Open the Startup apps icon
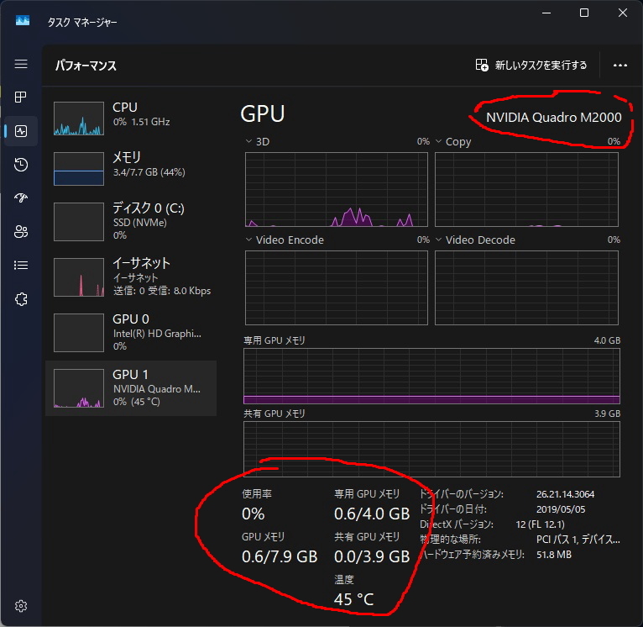This screenshot has width=643, height=627. pos(21,198)
